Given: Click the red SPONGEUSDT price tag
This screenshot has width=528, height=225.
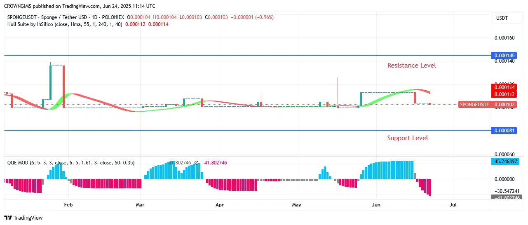Looking at the screenshot, I should [x=474, y=105].
